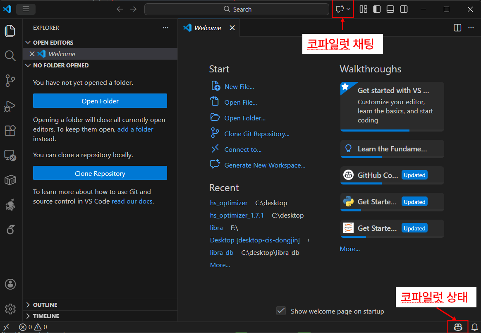
Task: Click the Copilot status icon in status bar
Action: [458, 327]
